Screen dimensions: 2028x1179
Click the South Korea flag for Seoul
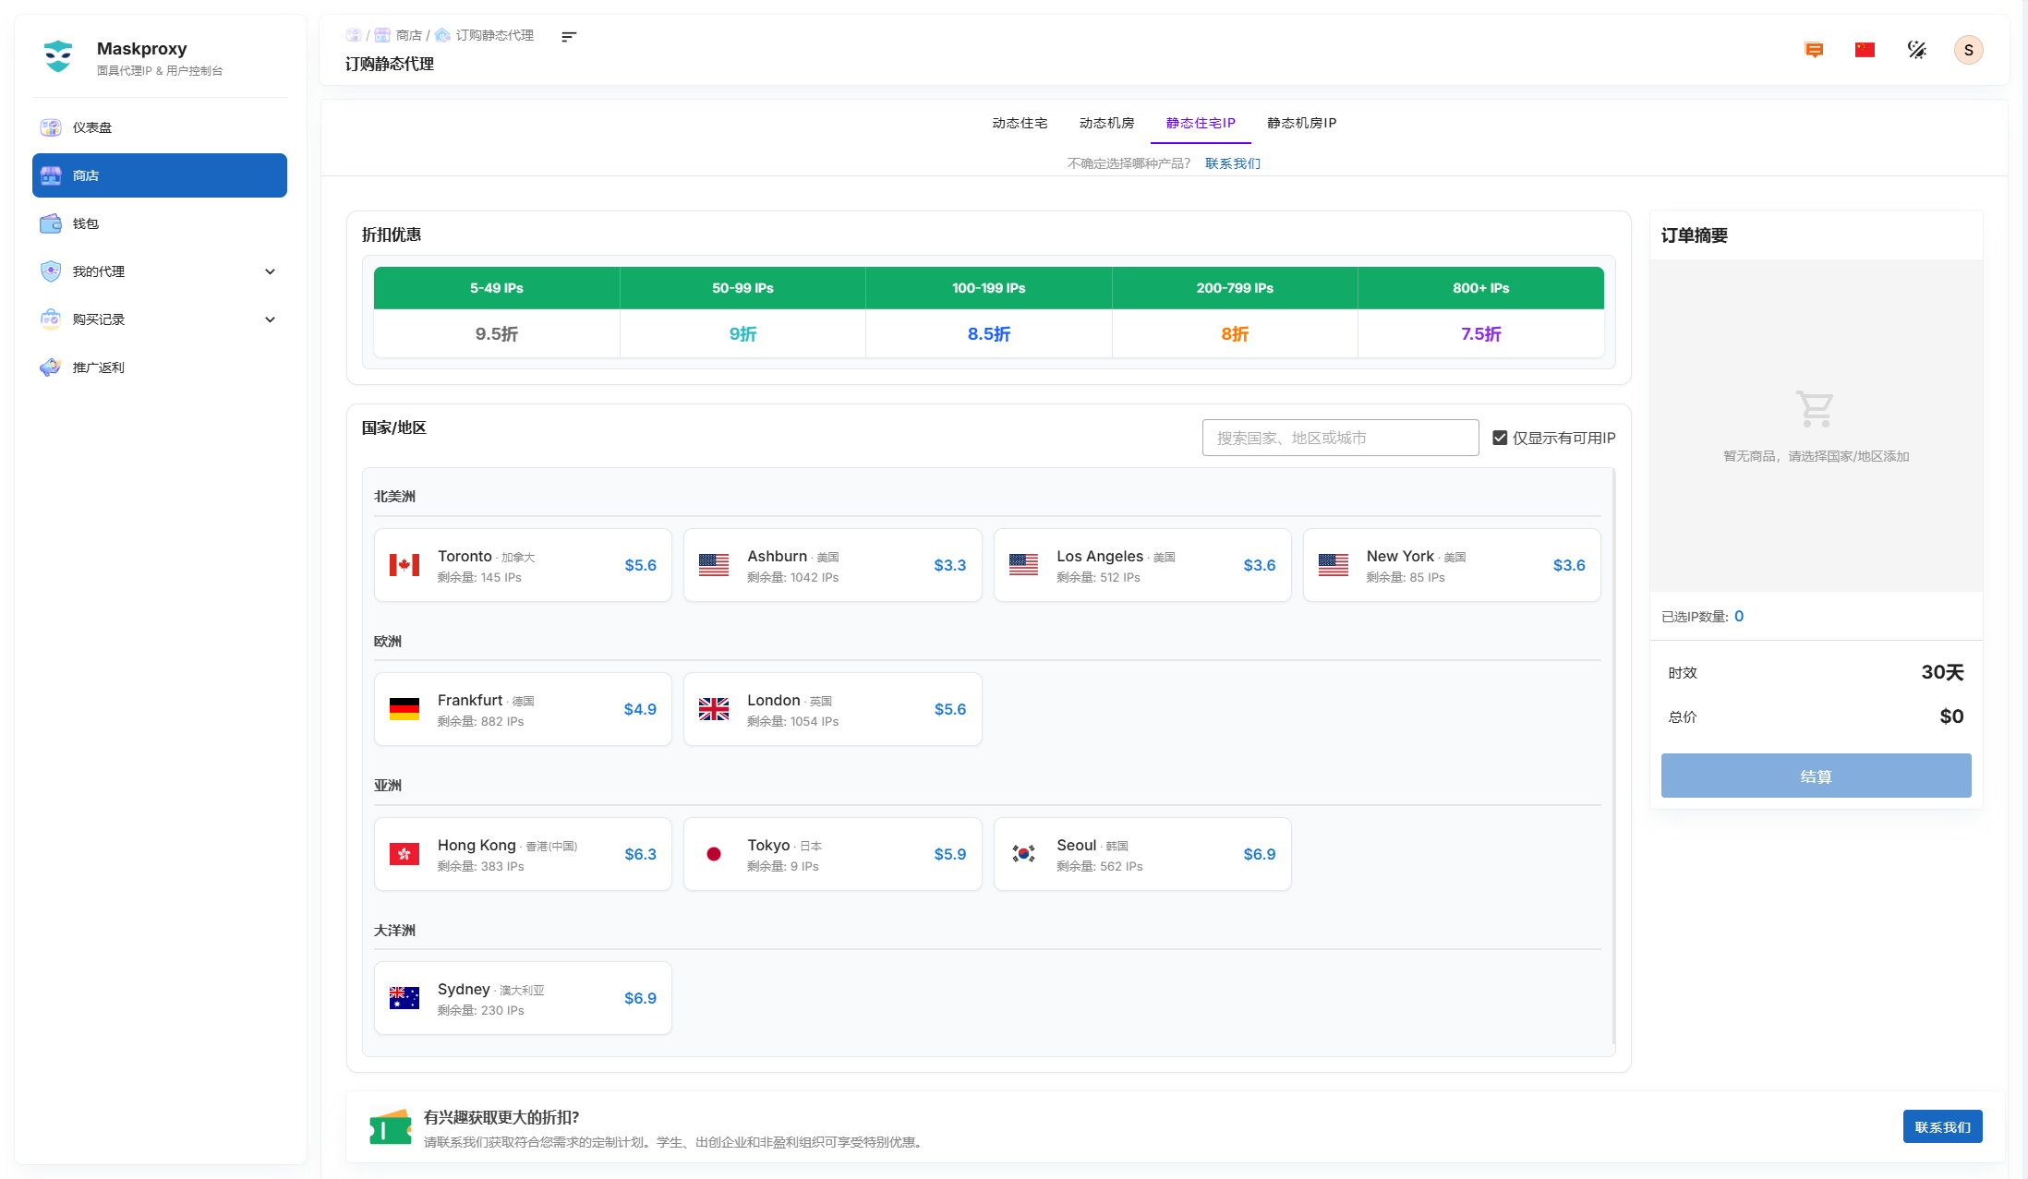click(x=1023, y=854)
